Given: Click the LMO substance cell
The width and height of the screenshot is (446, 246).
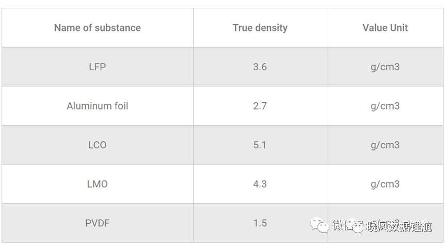Looking at the screenshot, I should click(x=97, y=184).
